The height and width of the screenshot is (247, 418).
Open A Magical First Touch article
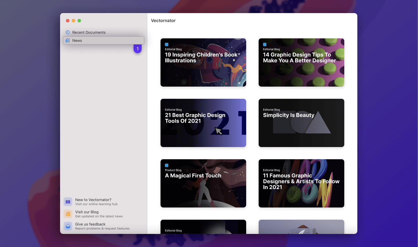[203, 183]
